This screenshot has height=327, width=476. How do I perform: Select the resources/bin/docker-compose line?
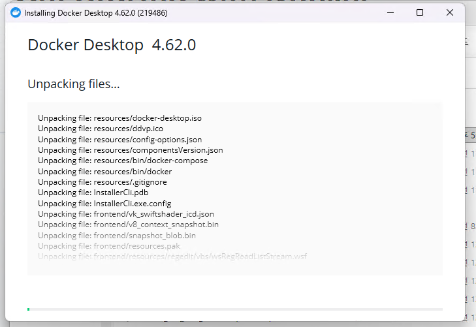pyautogui.click(x=123, y=161)
